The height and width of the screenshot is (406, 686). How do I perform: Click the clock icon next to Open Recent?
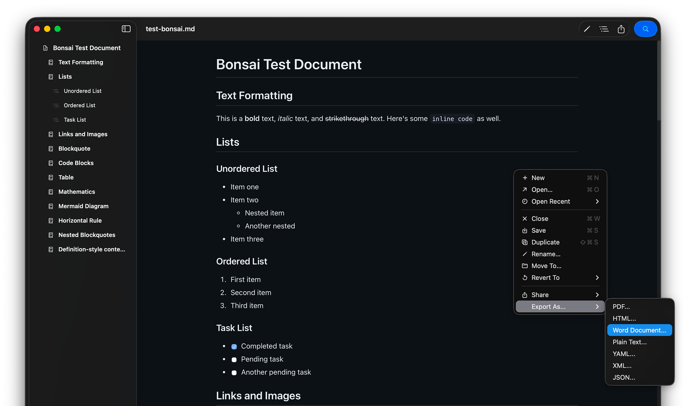525,202
